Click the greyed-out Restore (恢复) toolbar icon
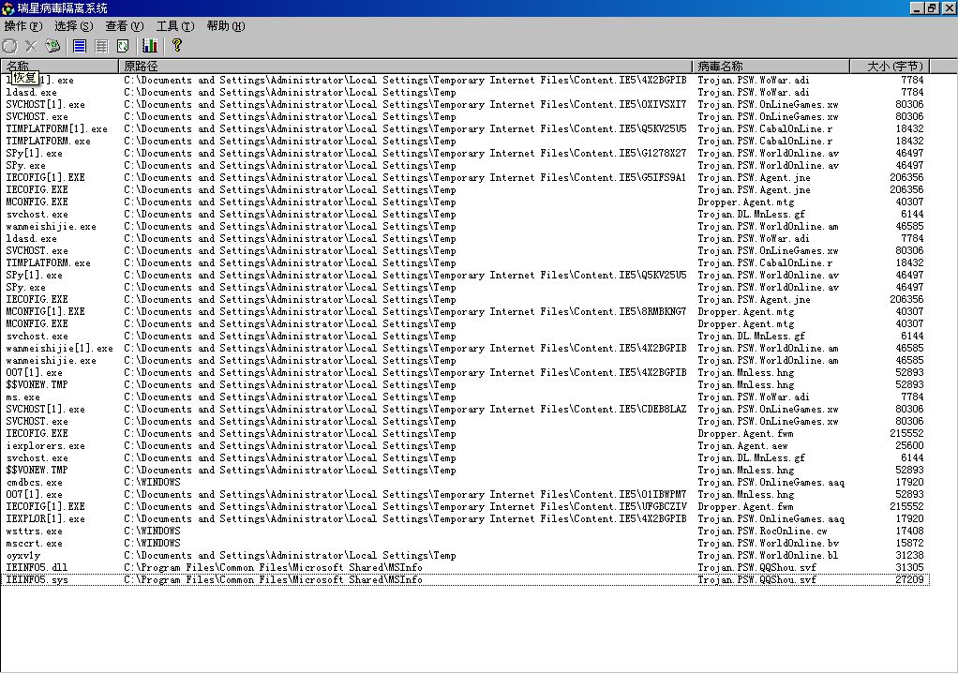Image resolution: width=958 pixels, height=674 pixels. [9, 46]
